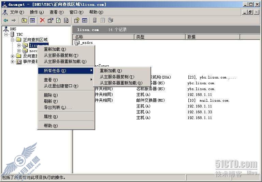This screenshot has height=182, width=262.
Task: Expand the nocc zone tree node
Action: (x=19, y=51)
